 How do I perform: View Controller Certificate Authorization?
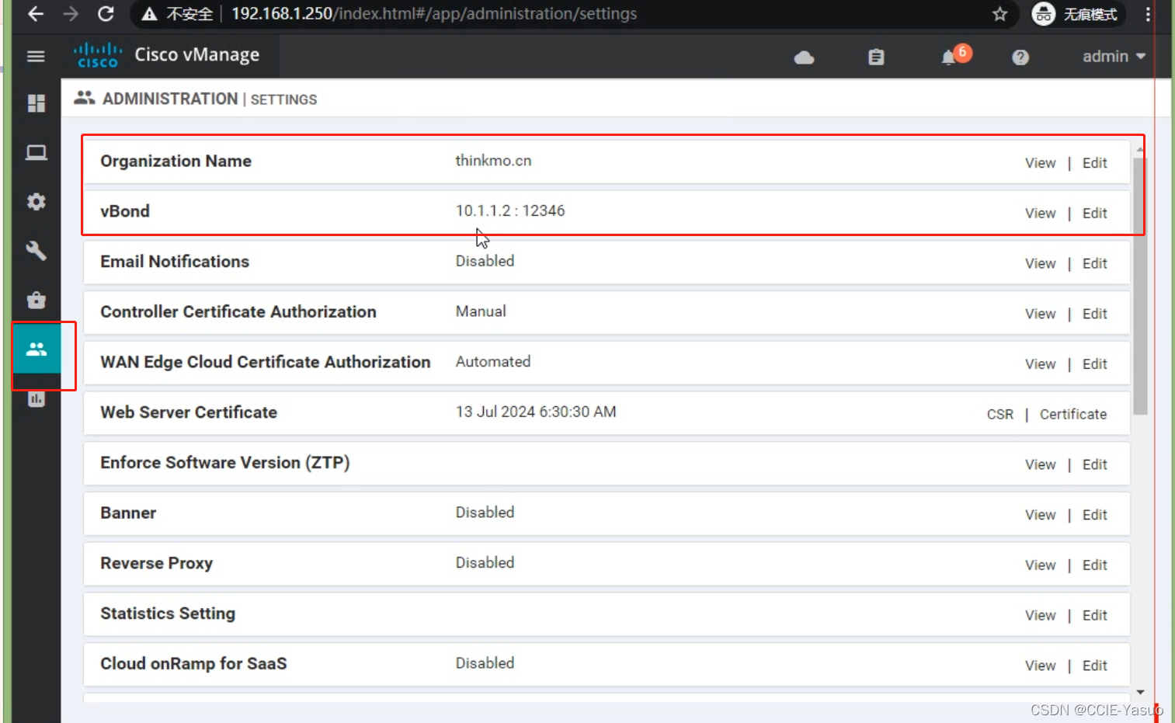pos(1040,314)
